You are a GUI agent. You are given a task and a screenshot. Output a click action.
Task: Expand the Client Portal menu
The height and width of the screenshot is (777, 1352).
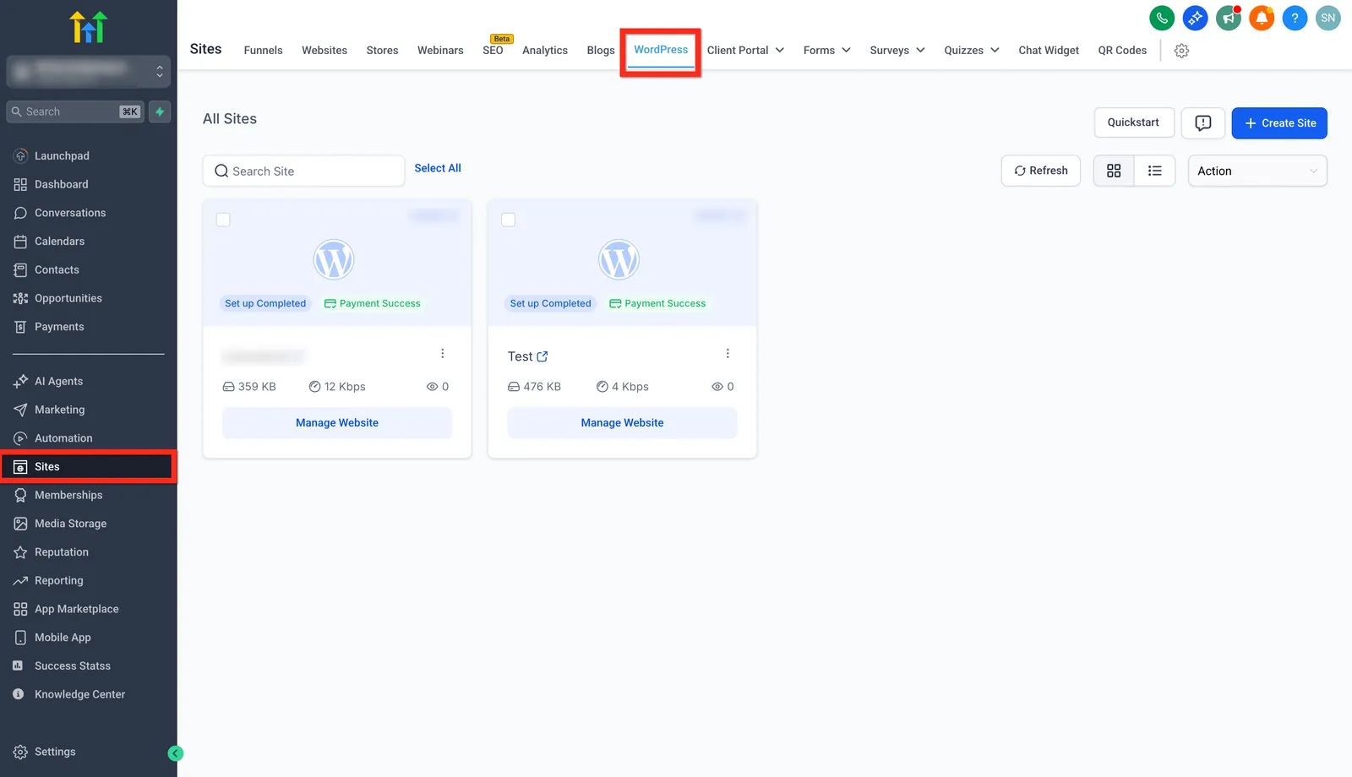[x=745, y=51]
